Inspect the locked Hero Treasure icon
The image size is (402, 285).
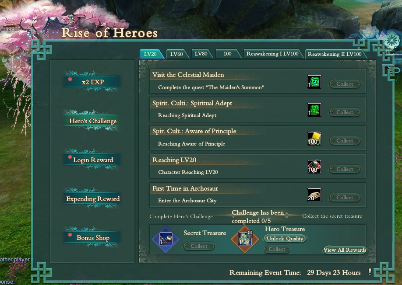pos(245,240)
